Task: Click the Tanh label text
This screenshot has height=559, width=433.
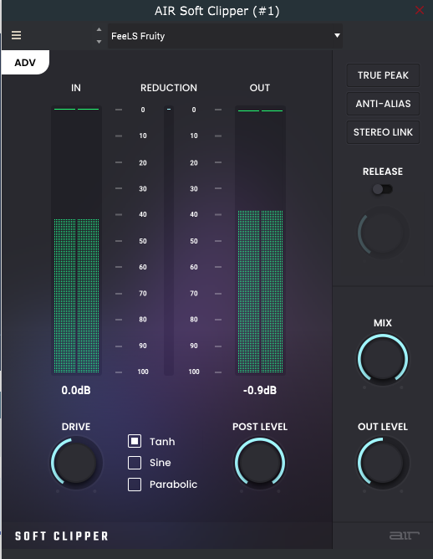Action: [162, 442]
